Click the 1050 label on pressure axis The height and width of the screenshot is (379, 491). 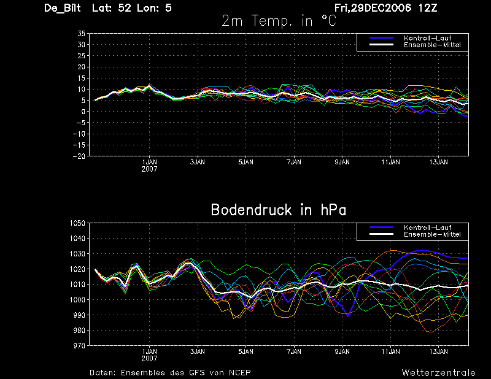click(77, 223)
